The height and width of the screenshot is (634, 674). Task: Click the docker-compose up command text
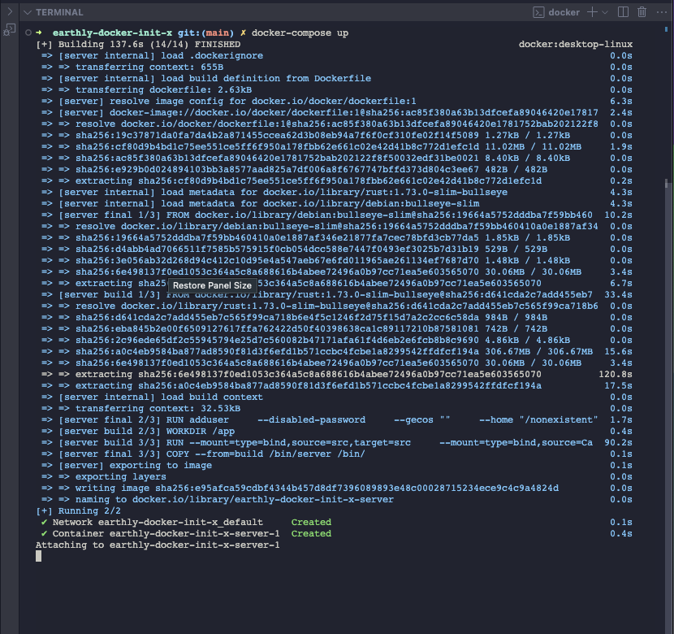(300, 33)
